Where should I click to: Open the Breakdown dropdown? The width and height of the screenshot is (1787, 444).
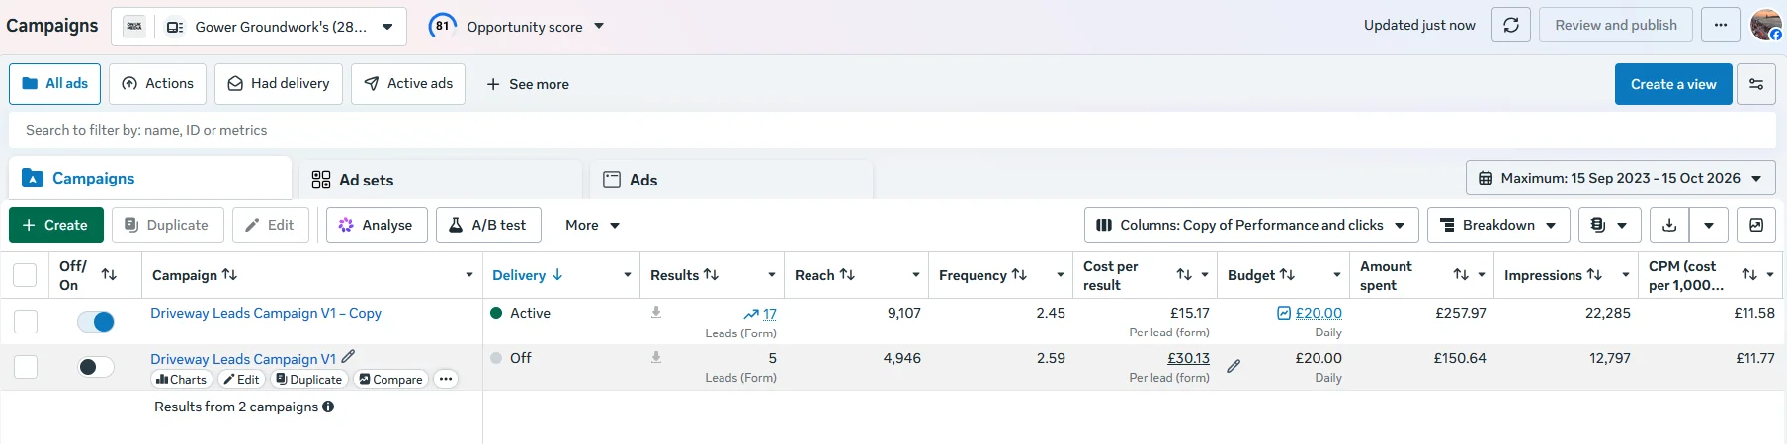(1498, 225)
